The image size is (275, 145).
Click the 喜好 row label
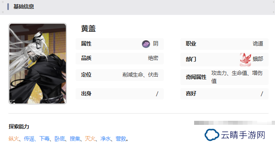point(191,93)
